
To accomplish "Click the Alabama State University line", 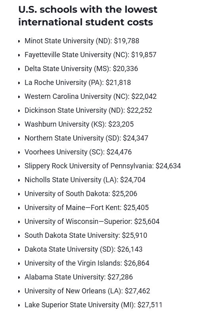I will coord(78,277).
